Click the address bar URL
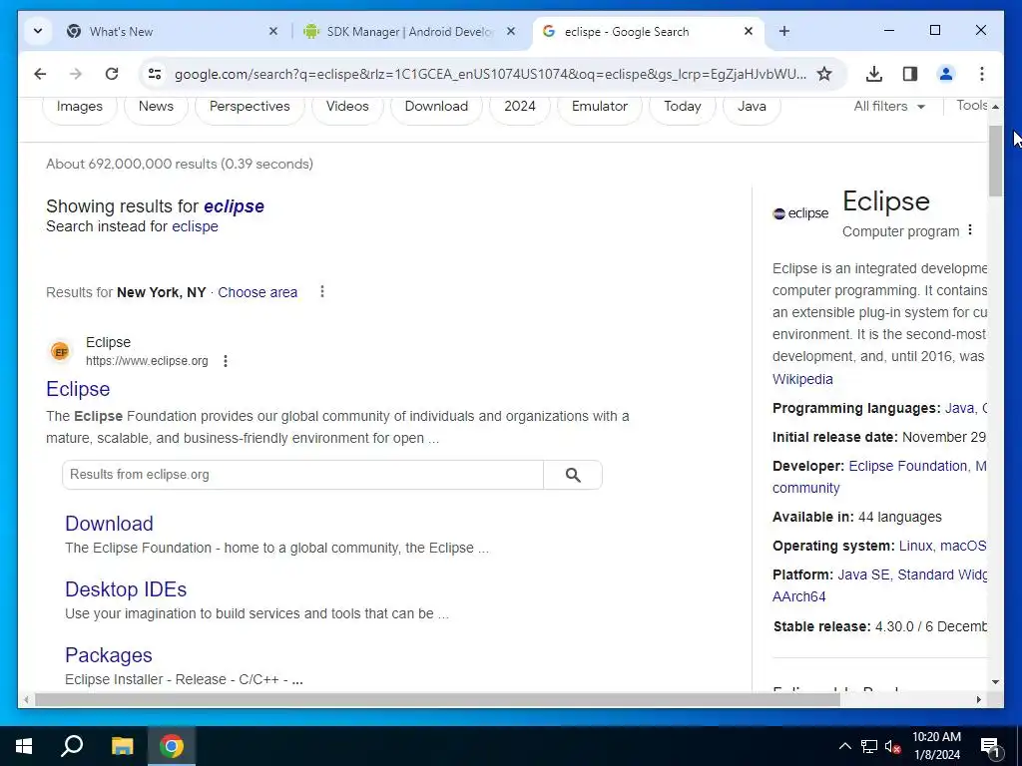 click(x=490, y=74)
